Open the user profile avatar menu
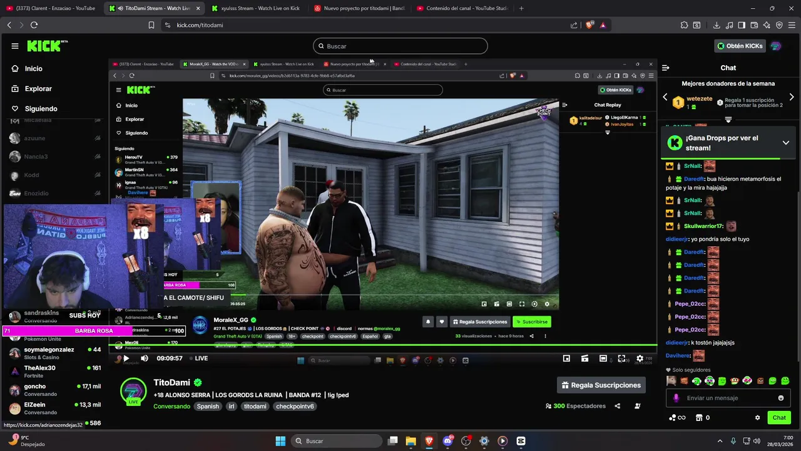Image resolution: width=801 pixels, height=451 pixels. pos(776,46)
